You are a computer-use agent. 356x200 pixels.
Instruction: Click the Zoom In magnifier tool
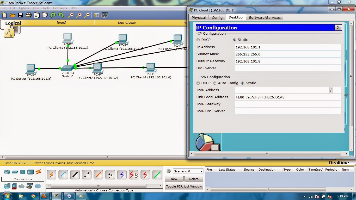click(x=70, y=15)
